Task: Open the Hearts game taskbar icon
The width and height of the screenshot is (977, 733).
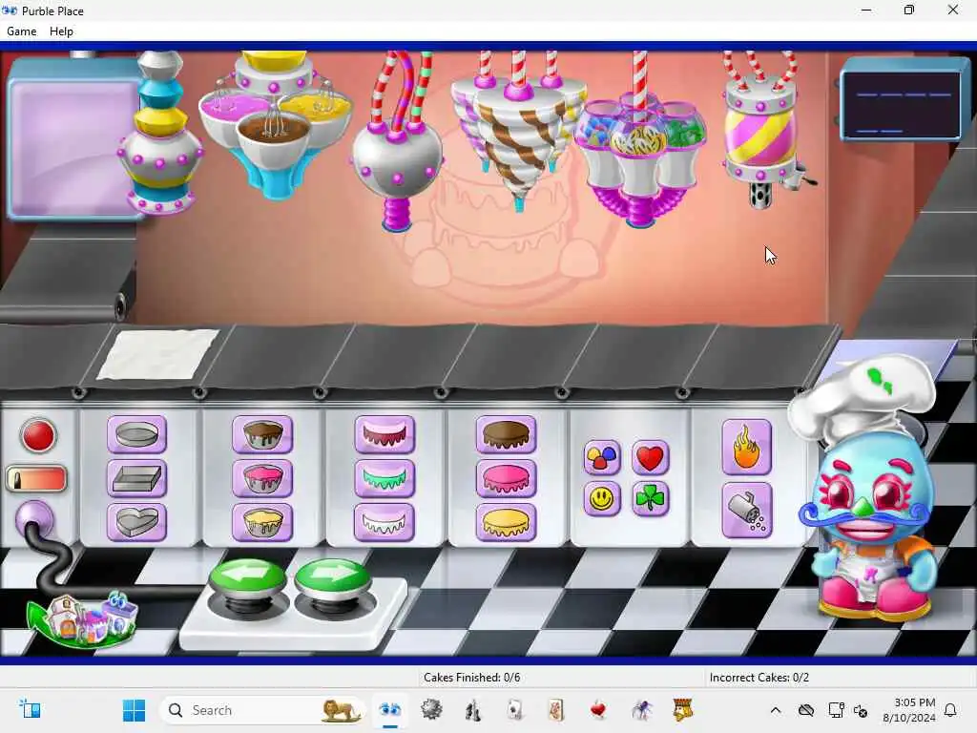Action: [598, 710]
